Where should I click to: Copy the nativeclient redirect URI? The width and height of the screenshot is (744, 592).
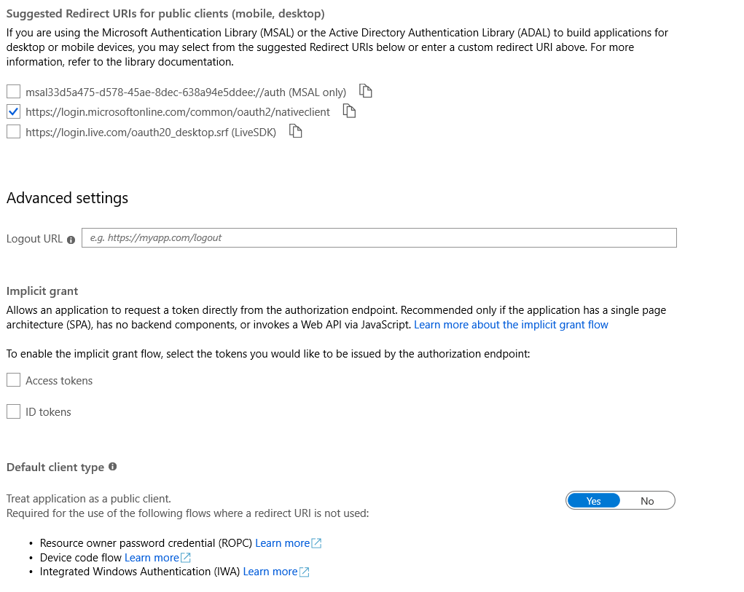pos(348,111)
